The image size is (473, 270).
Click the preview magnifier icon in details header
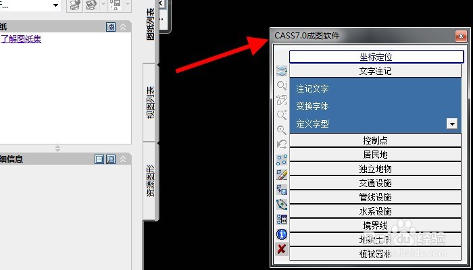pos(111,159)
